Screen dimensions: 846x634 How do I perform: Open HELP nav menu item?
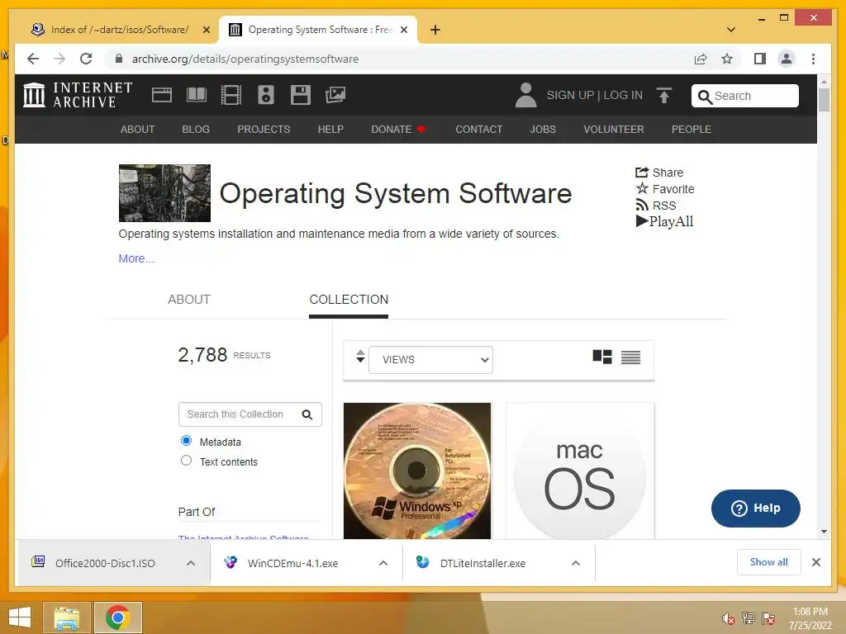(x=330, y=130)
